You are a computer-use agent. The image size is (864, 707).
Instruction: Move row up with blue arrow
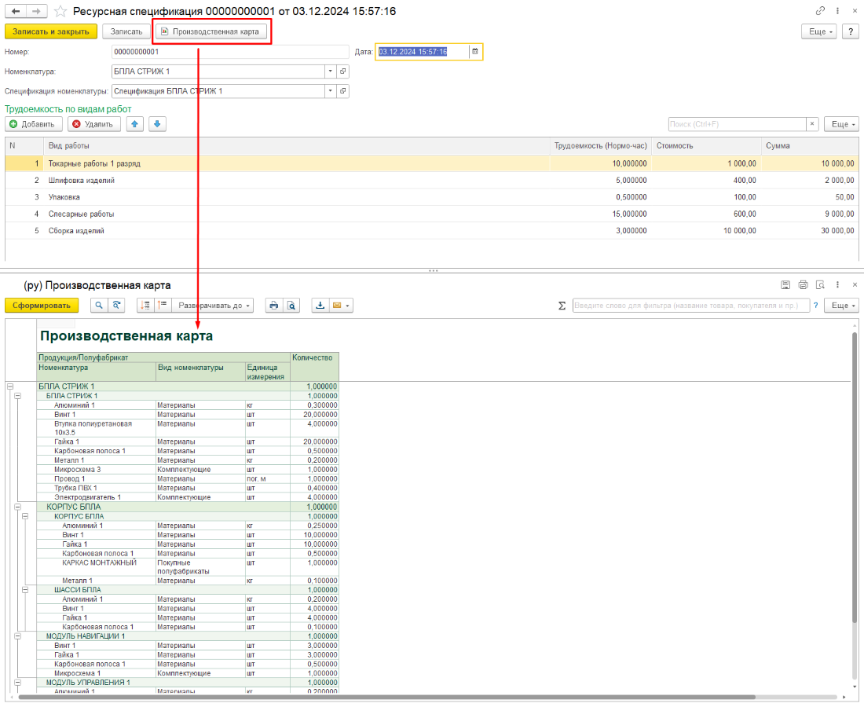(x=135, y=124)
